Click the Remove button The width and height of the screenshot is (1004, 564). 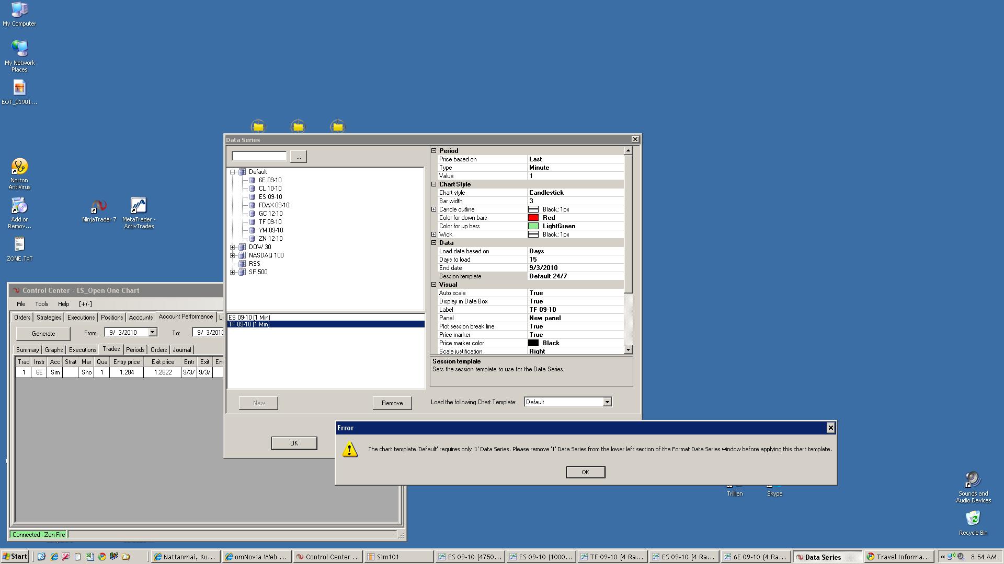[x=392, y=403]
